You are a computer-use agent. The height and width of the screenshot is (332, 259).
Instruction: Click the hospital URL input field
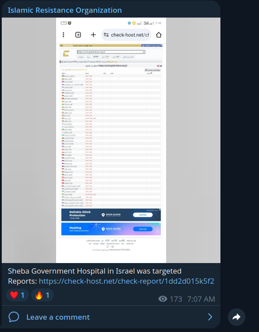click(111, 52)
